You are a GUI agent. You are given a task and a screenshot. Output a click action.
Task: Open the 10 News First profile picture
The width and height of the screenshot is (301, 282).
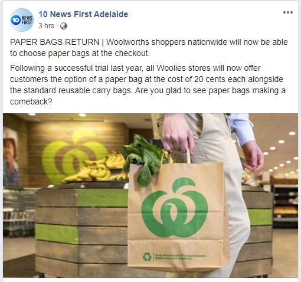pyautogui.click(x=22, y=20)
